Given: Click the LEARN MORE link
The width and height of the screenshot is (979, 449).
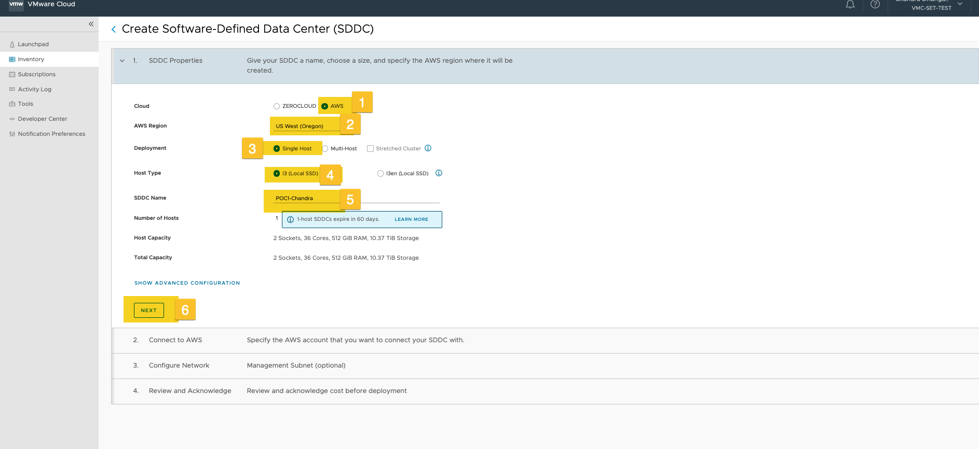Looking at the screenshot, I should click(412, 219).
